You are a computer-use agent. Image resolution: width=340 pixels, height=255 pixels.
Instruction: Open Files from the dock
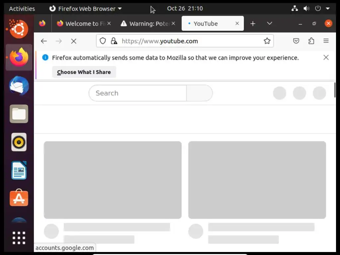[19, 114]
